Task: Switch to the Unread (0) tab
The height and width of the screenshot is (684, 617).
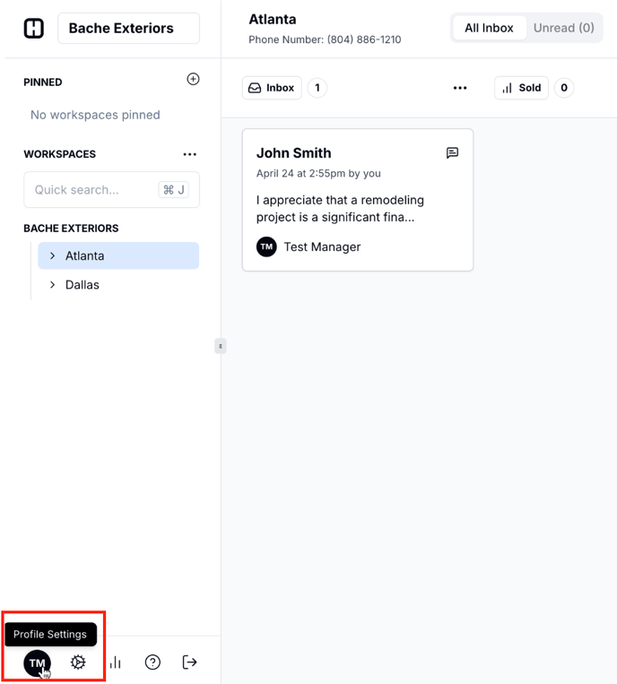Action: point(563,28)
